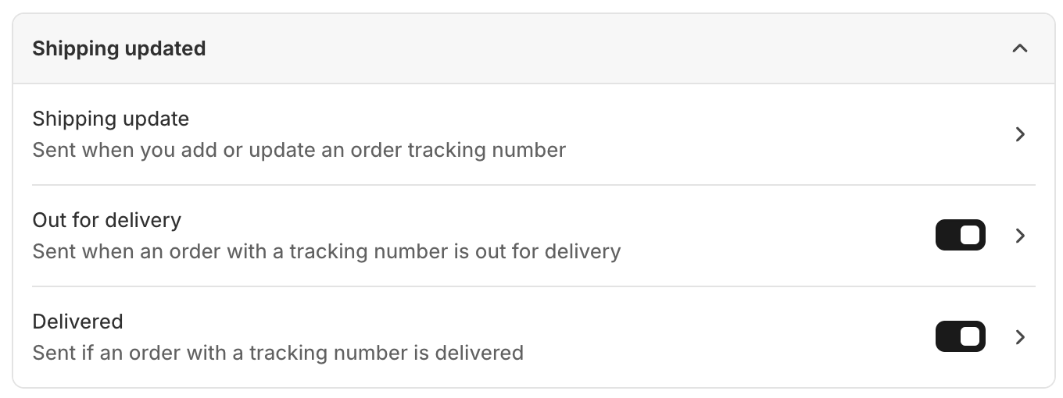The width and height of the screenshot is (1063, 398).
Task: Click the 'Sent when you add or update' description
Action: click(x=299, y=150)
